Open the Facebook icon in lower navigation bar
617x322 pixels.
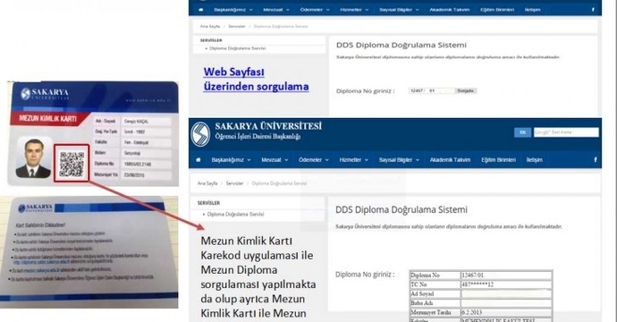(x=595, y=160)
